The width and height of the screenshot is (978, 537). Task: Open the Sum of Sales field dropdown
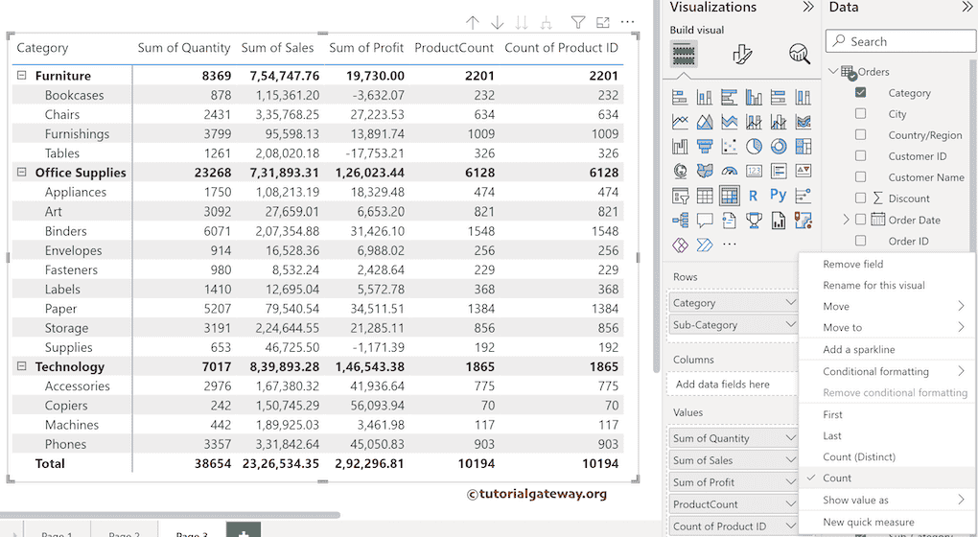pyautogui.click(x=790, y=459)
